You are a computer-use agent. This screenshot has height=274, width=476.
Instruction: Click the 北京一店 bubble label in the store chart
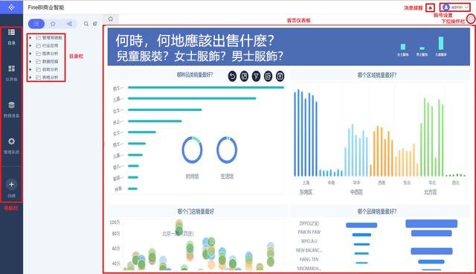pos(178,234)
